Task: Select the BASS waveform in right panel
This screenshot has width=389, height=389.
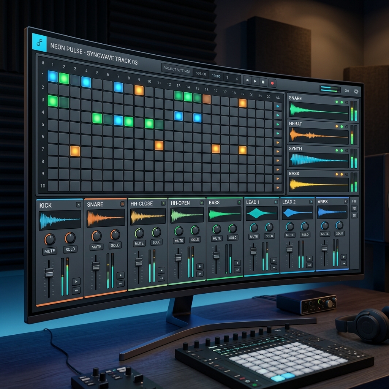Action: [x=319, y=185]
